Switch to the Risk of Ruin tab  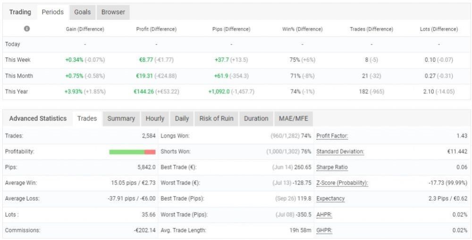(217, 119)
